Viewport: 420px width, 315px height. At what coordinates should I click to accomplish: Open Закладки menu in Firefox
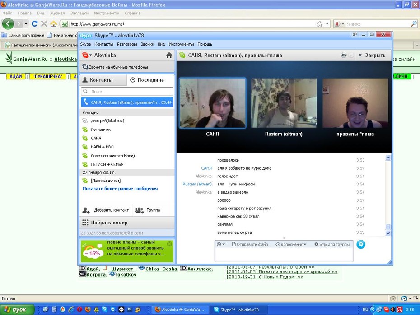click(x=79, y=13)
